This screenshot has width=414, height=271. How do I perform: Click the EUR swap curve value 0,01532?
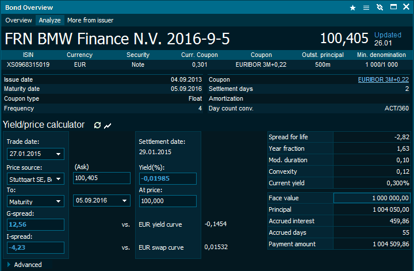(x=216, y=247)
